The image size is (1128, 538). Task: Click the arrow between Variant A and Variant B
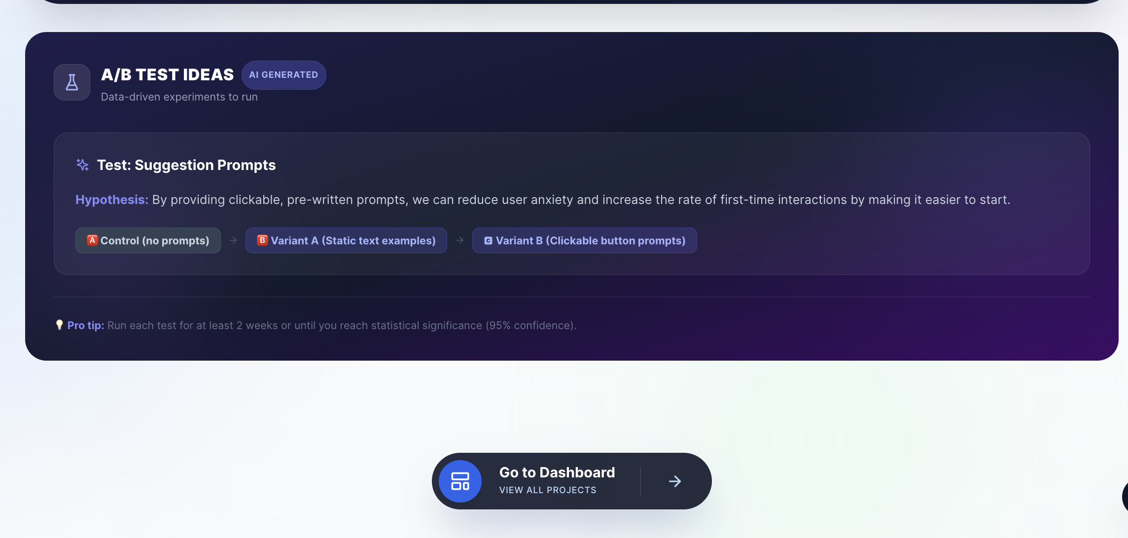coord(459,240)
